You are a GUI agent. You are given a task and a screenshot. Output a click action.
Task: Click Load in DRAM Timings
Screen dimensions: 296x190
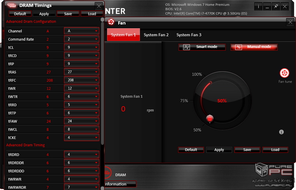click(92, 14)
